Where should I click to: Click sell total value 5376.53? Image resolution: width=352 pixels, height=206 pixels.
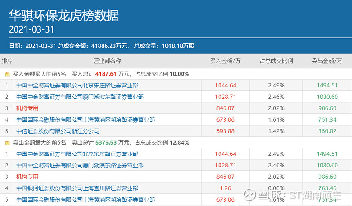coord(106,143)
